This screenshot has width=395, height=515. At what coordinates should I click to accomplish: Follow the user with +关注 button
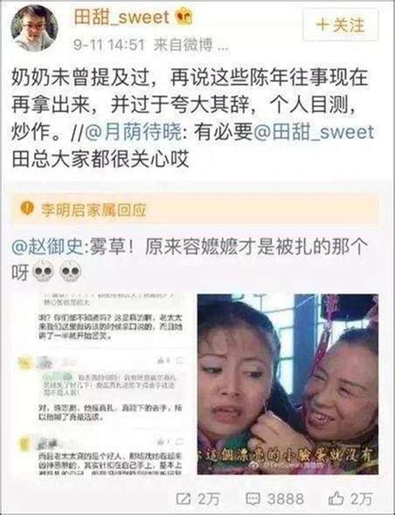pyautogui.click(x=340, y=25)
